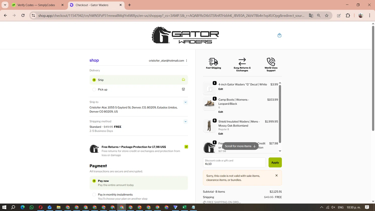The image size is (375, 211).
Task: Click the browser address bar URL
Action: [x=171, y=15]
